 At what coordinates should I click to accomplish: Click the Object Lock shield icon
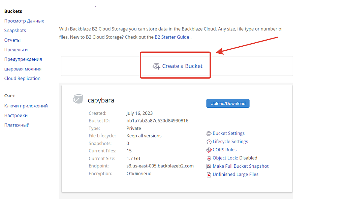click(x=209, y=158)
